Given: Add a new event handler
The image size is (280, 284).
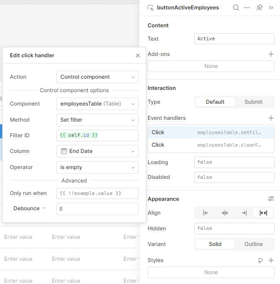Looking at the screenshot, I should [271, 118].
